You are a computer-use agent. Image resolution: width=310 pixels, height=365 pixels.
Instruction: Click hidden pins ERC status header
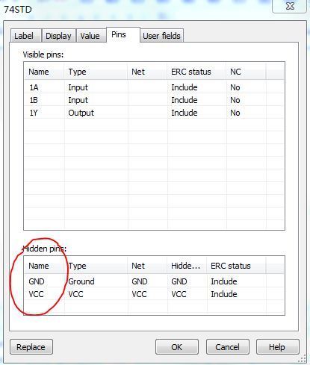pyautogui.click(x=236, y=266)
